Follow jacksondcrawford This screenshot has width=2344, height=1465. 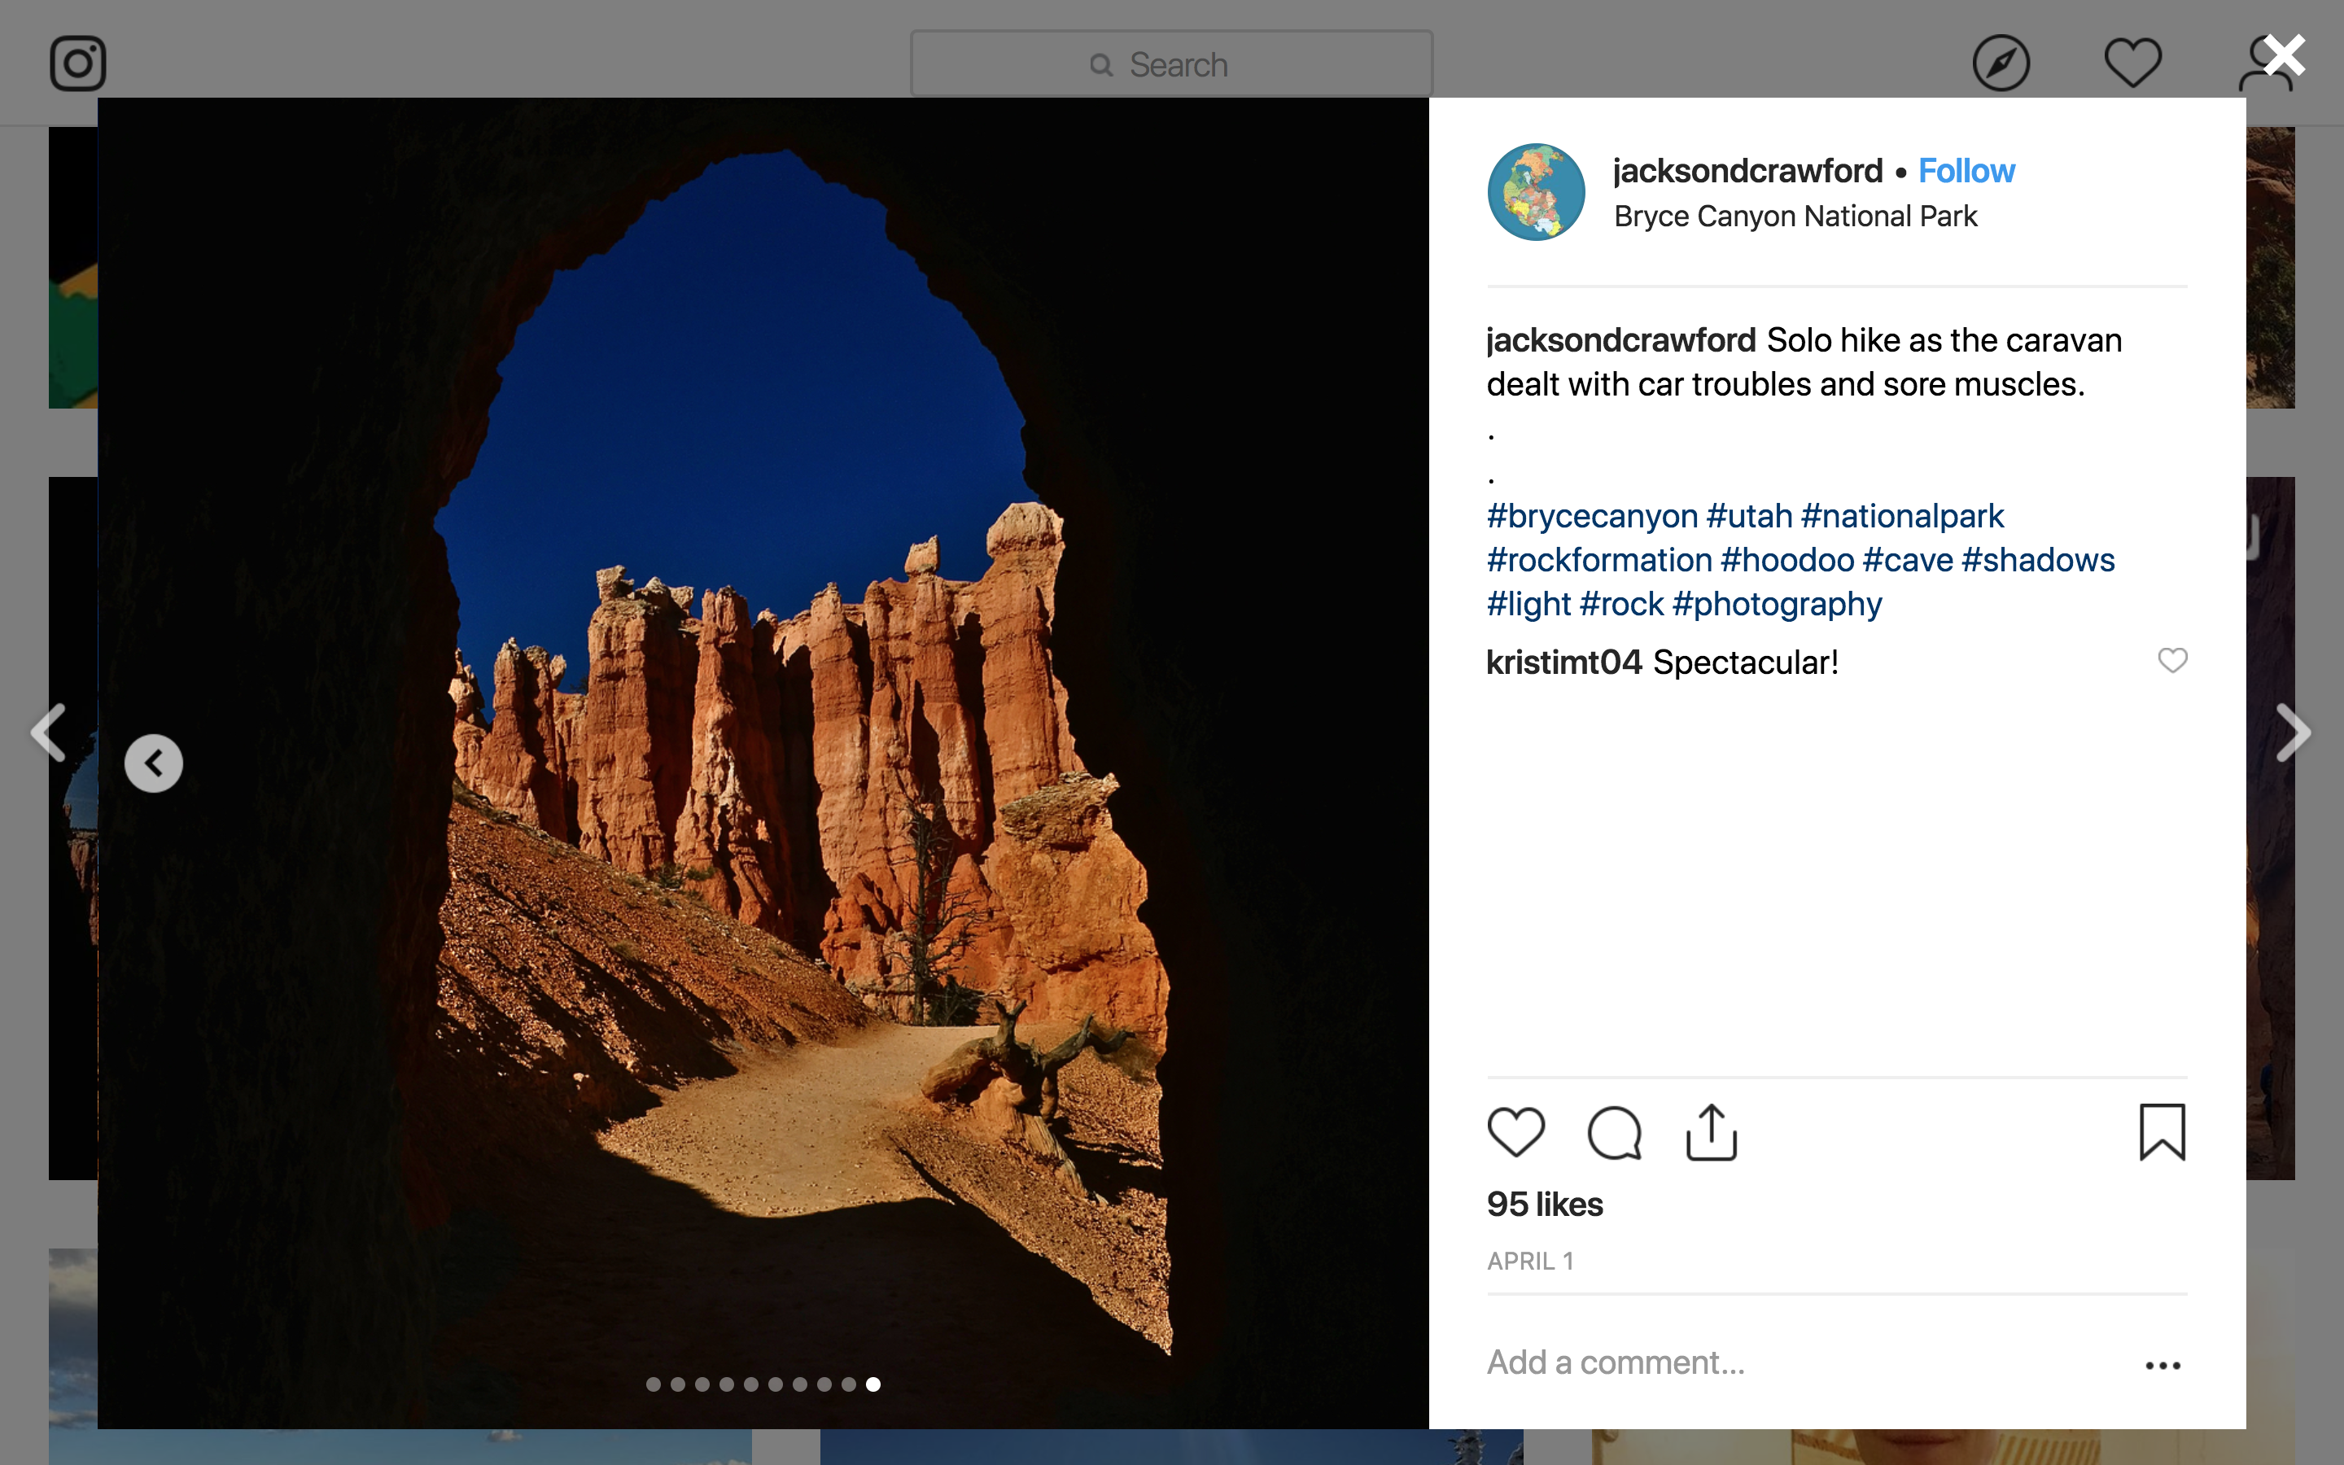coord(1966,171)
